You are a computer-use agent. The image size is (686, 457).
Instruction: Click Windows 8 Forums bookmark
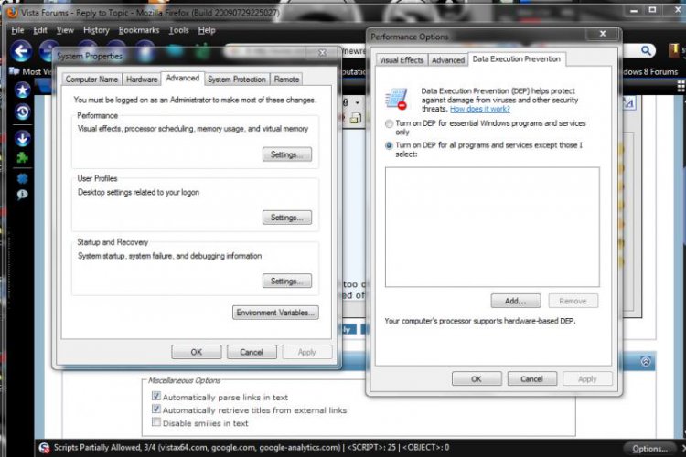point(650,71)
